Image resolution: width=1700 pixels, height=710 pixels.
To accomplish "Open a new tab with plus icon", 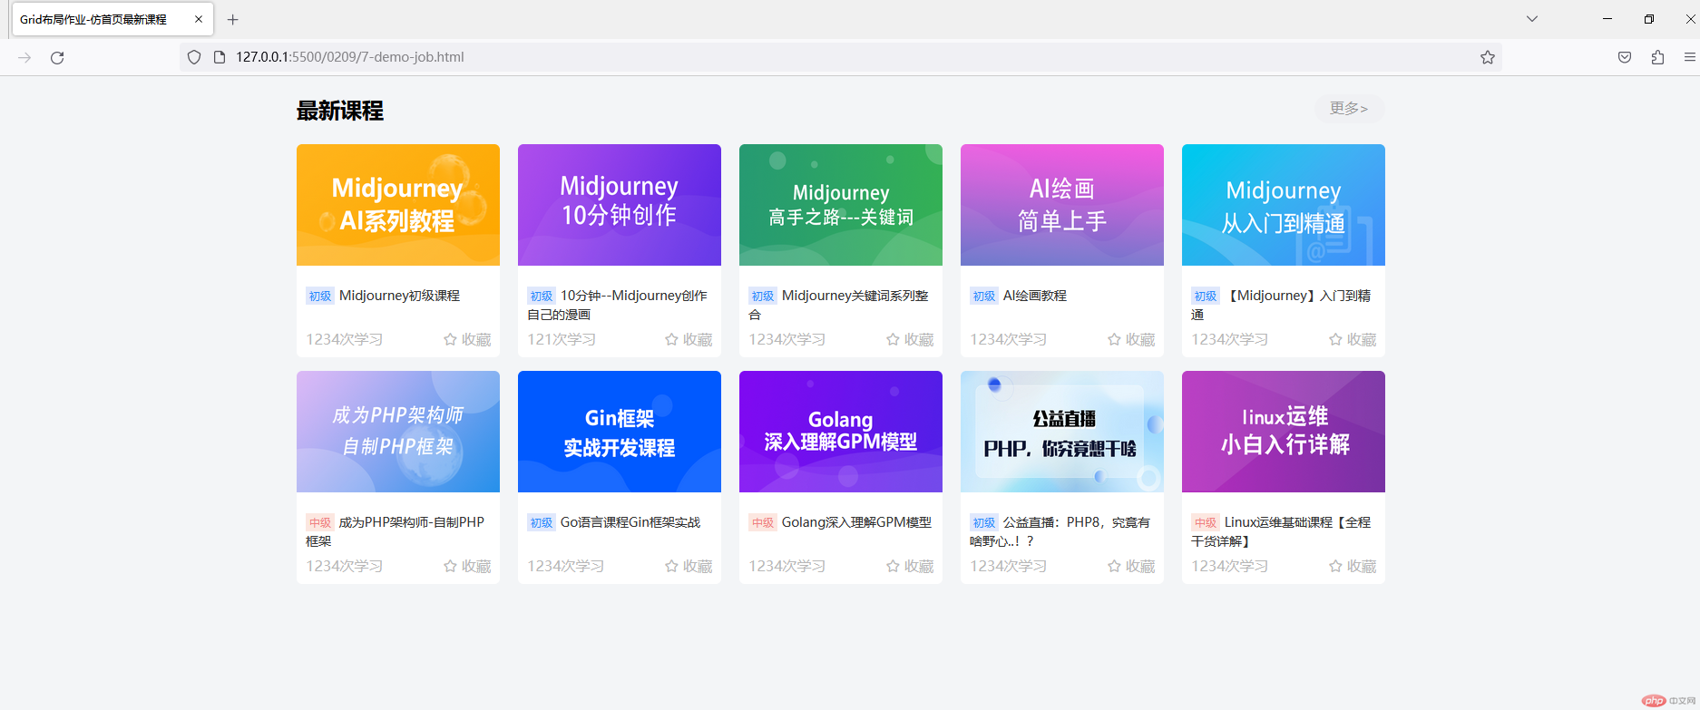I will [233, 19].
